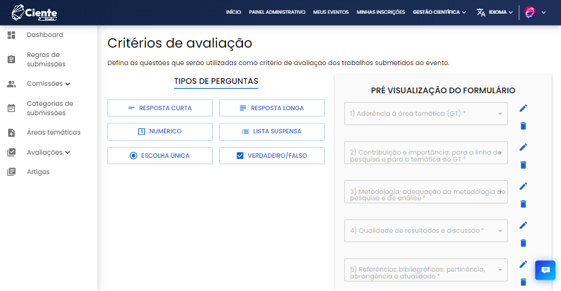Click the Categorias de submissões calendar icon
Viewport: 561px width, 291px height.
tap(11, 108)
